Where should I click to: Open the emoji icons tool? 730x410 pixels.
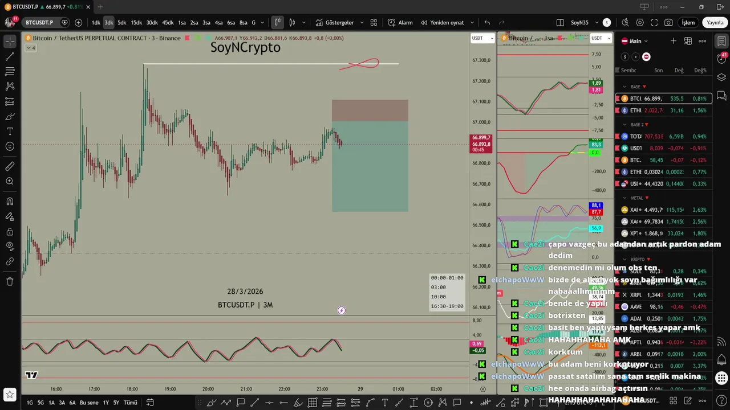[x=10, y=146]
